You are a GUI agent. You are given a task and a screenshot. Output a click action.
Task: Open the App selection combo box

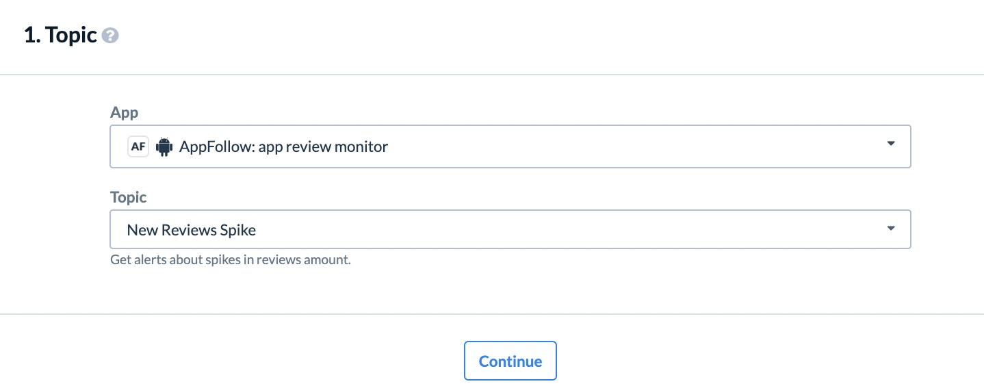tap(510, 146)
